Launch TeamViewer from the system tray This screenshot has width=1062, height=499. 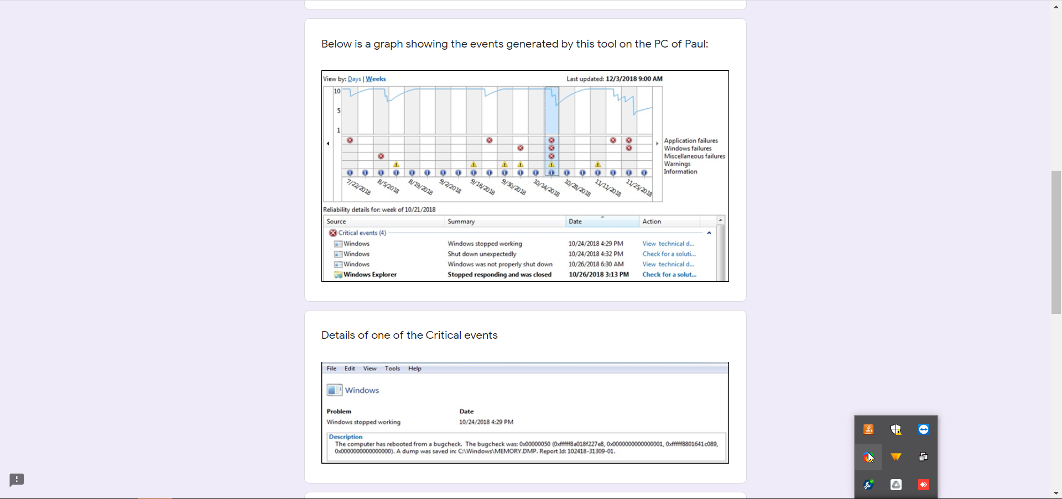click(x=923, y=429)
